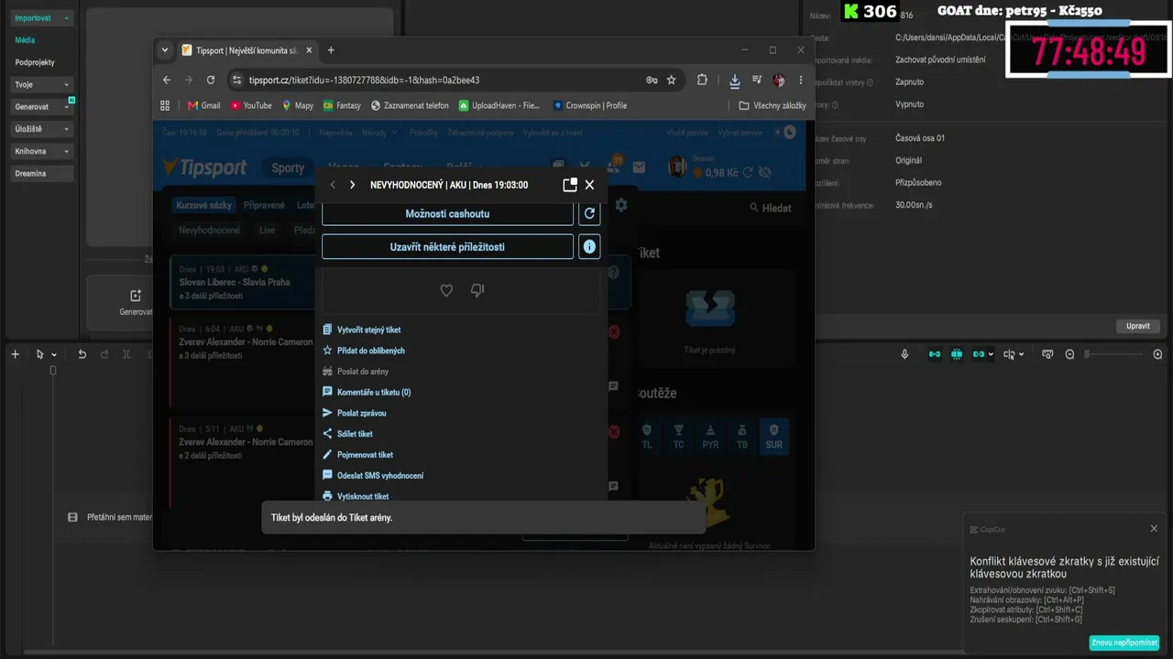Select the SUR competition tile
Image resolution: width=1173 pixels, height=659 pixels.
[774, 437]
